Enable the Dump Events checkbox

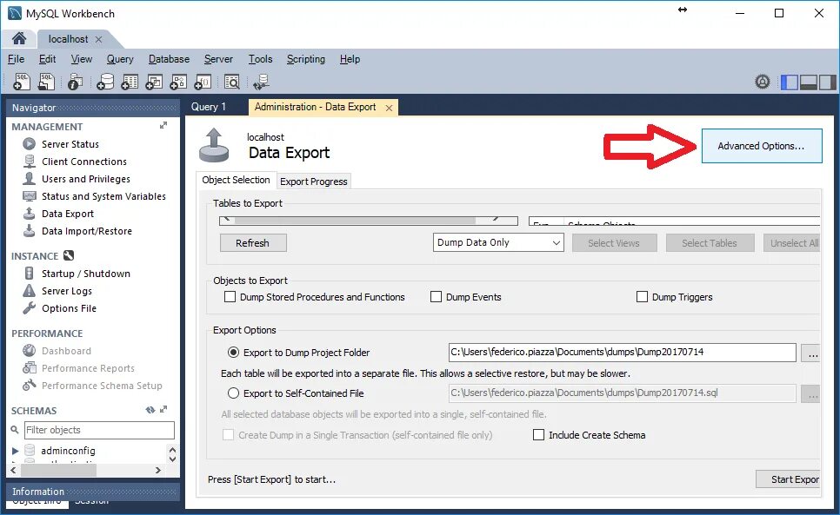[436, 297]
